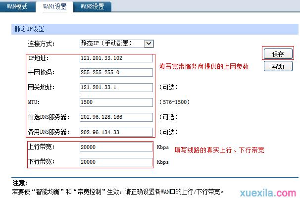Click the 备用DNS服务器 input field

(x=116, y=132)
